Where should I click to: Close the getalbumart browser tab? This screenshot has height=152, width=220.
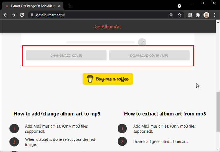(60, 6)
